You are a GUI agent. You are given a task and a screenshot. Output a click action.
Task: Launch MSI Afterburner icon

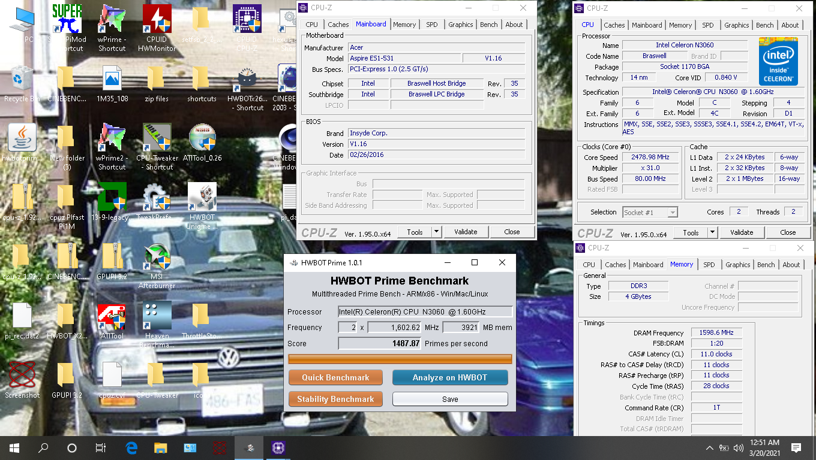(157, 265)
